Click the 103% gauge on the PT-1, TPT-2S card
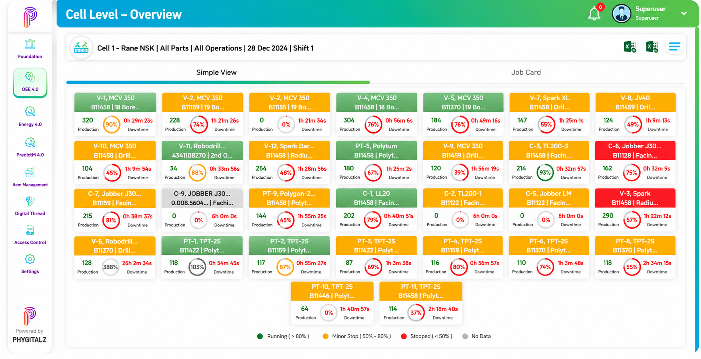Viewport: 701px width, 359px height. 197,267
